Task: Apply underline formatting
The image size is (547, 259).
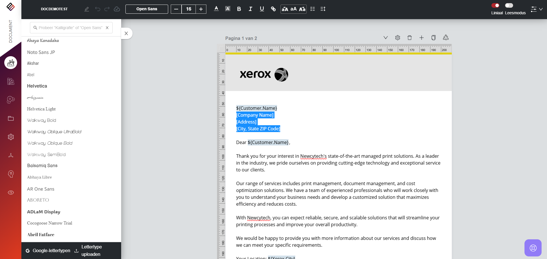Action: point(262,9)
